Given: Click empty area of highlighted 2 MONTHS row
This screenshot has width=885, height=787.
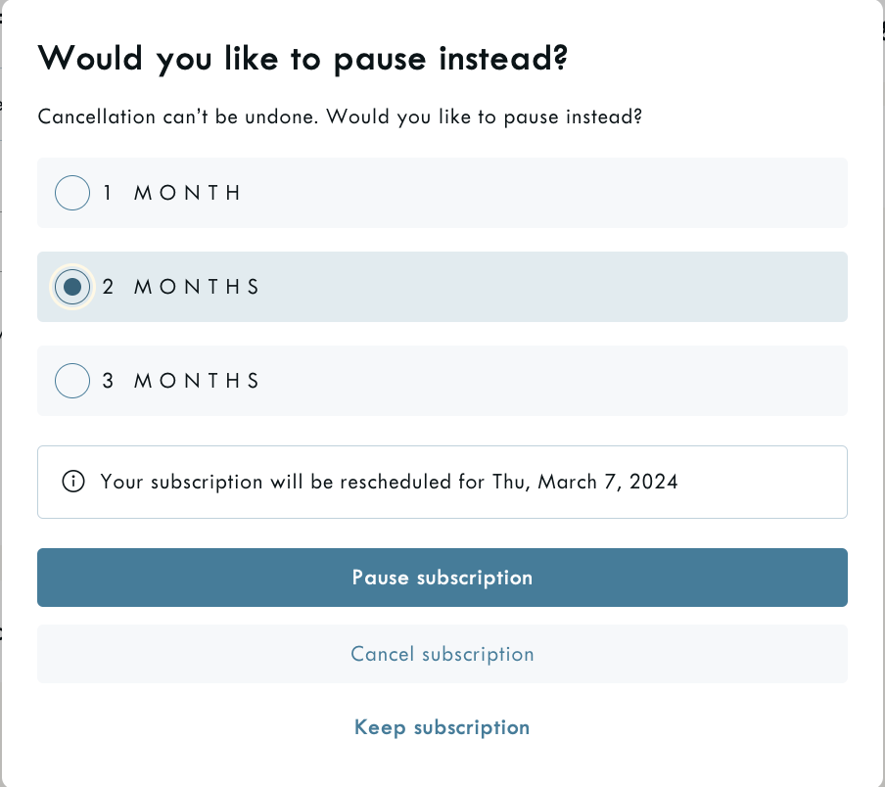Looking at the screenshot, I should click(x=548, y=287).
